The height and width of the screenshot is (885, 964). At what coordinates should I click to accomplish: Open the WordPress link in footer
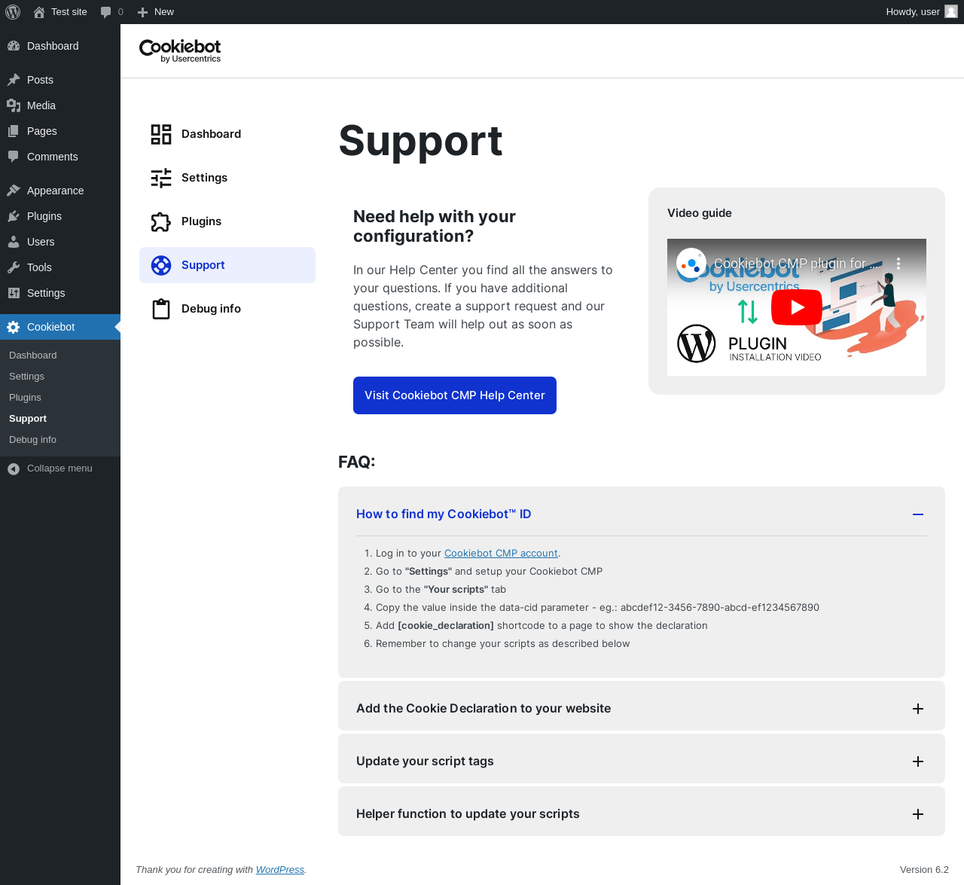(x=279, y=870)
